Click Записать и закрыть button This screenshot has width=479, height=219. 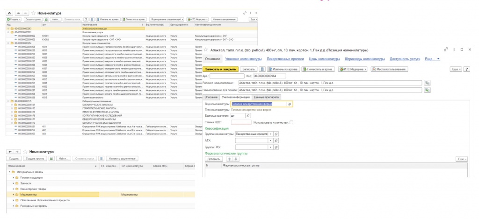(220, 69)
